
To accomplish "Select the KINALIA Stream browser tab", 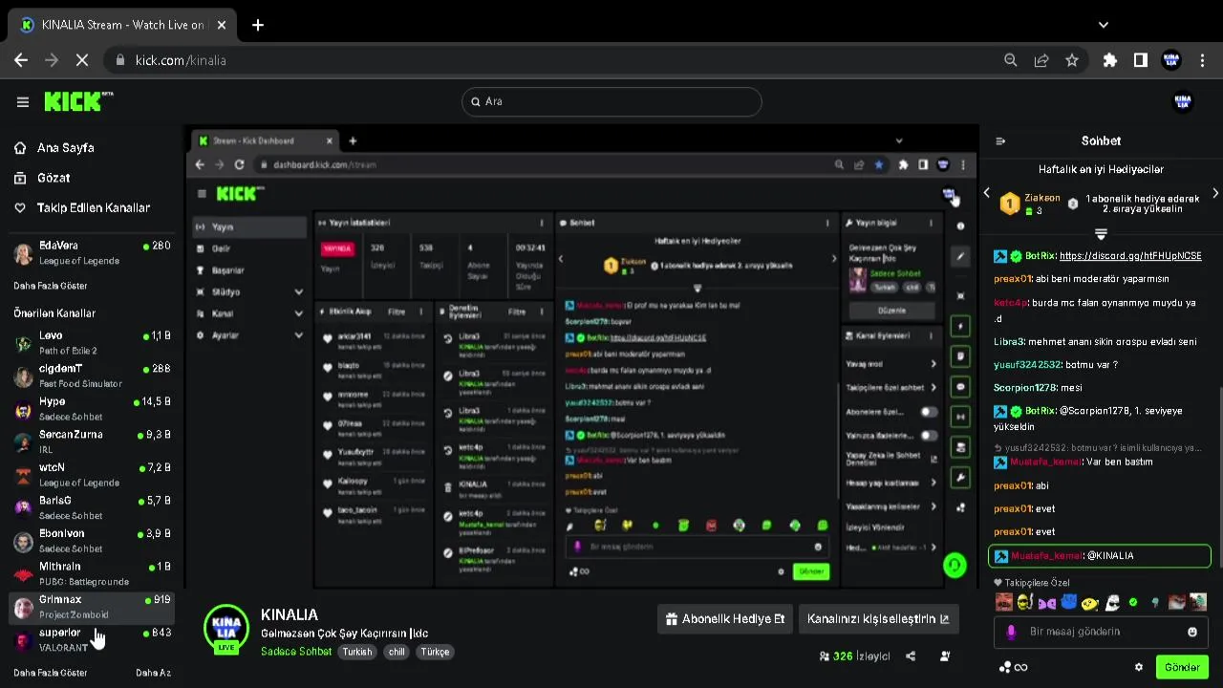I will click(x=123, y=25).
